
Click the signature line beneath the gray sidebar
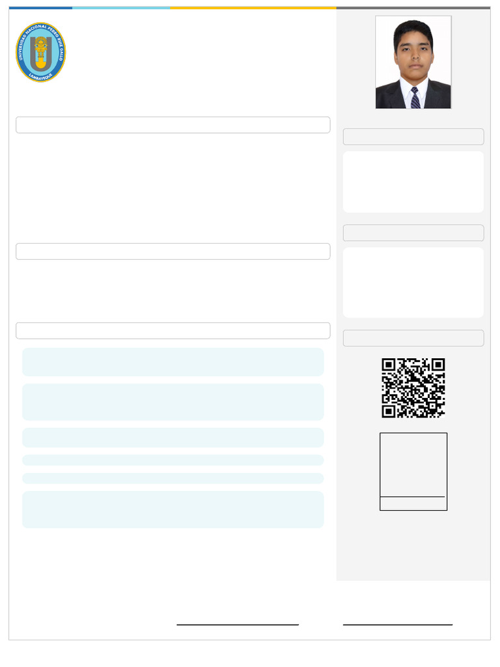(x=398, y=625)
